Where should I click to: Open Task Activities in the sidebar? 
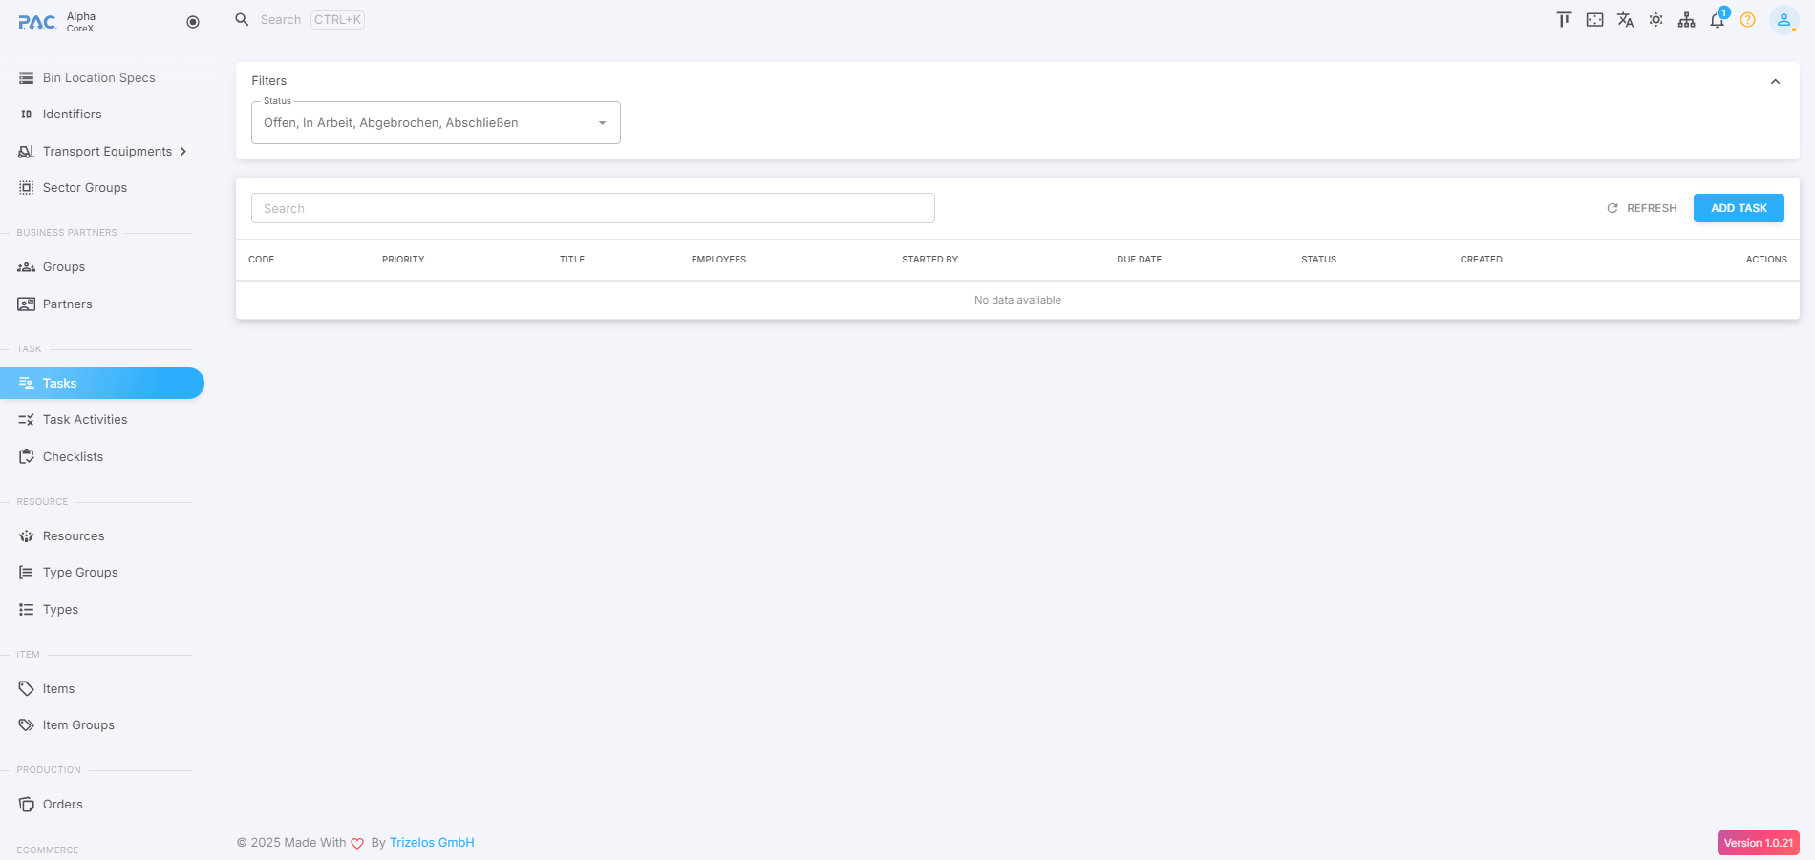(85, 420)
